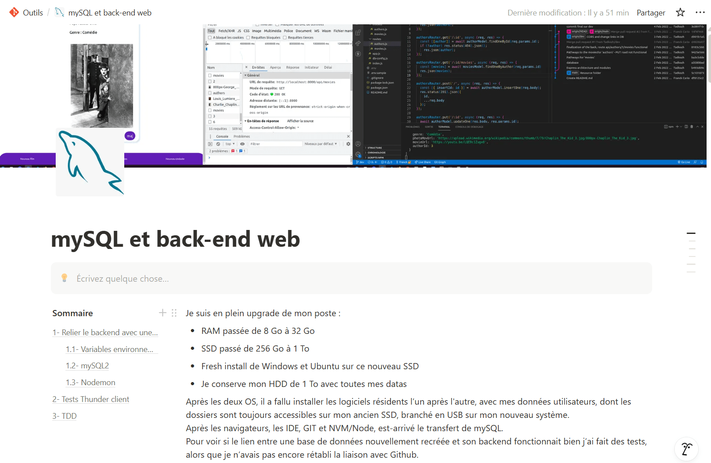
Task: Click the small dolphin icon in breadcrumb
Action: pos(59,12)
